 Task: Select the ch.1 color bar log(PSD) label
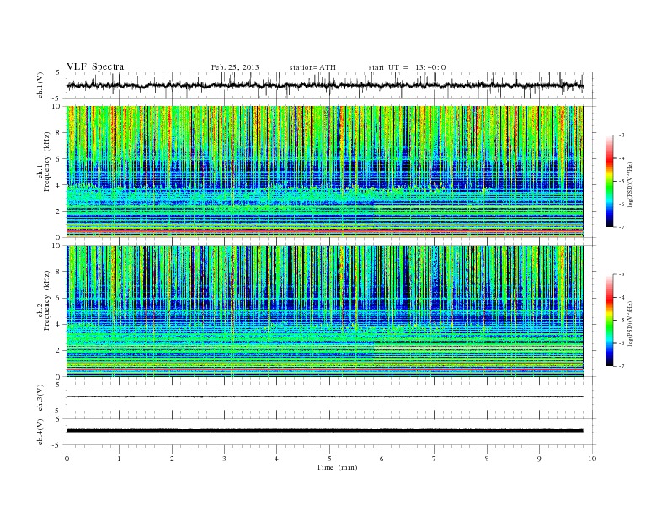click(630, 185)
